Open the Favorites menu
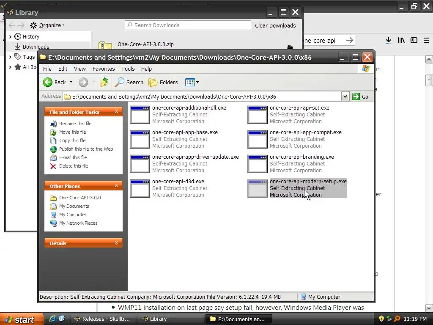433x325 pixels. click(104, 69)
